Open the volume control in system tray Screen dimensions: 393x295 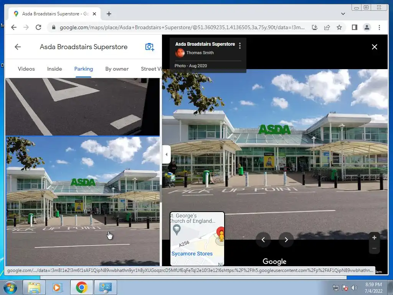tap(354, 288)
